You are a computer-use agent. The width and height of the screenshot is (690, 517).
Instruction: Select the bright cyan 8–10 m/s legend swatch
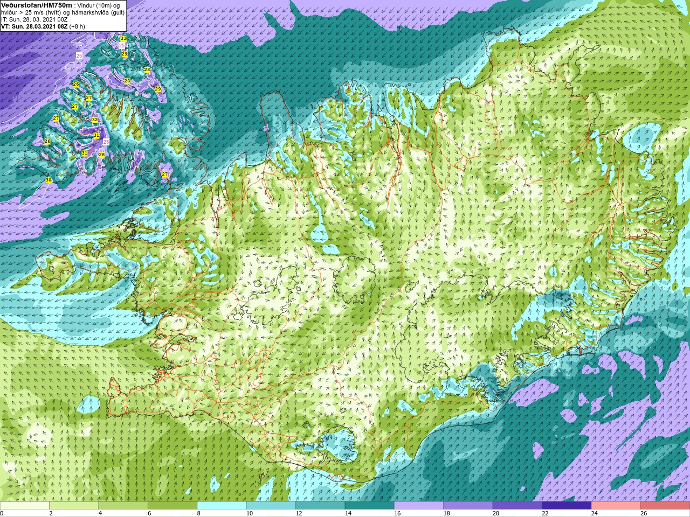coord(222,506)
